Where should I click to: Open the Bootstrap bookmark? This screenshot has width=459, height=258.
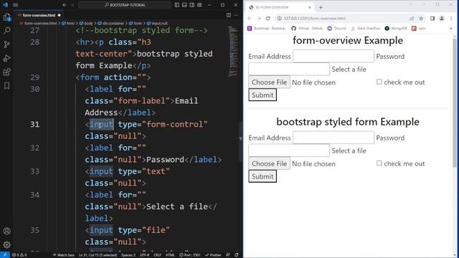[x=267, y=29]
